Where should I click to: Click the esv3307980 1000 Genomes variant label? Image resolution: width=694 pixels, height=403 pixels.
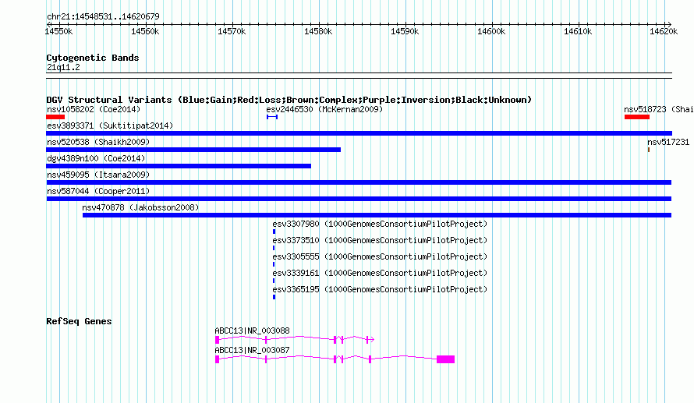coord(380,224)
